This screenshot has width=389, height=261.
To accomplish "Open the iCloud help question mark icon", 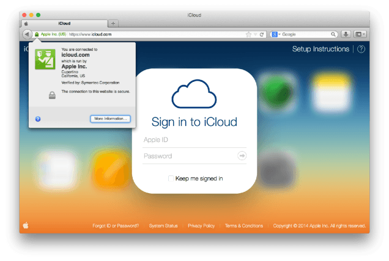I will click(361, 49).
